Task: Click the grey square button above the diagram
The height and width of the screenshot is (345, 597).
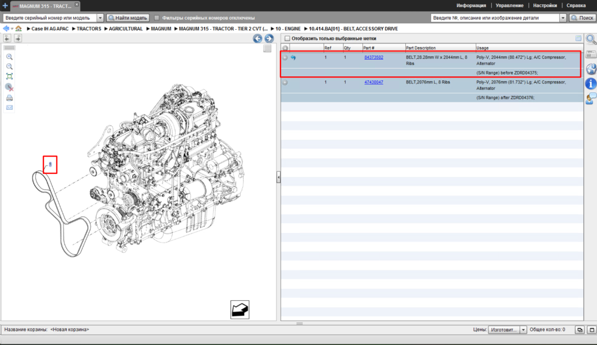Action: pyautogui.click(x=267, y=48)
